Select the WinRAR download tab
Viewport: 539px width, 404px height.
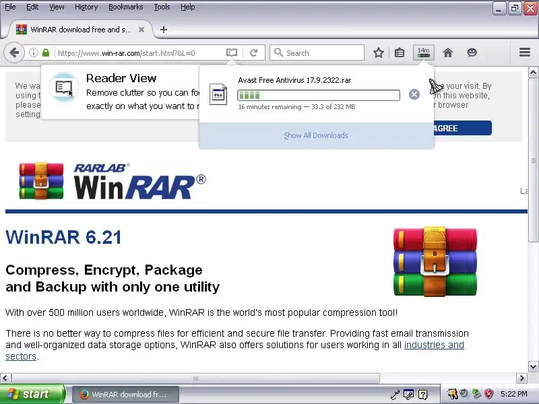(80, 30)
